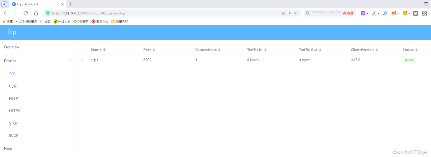Collapse the Proxies sidebar menu
This screenshot has height=157, width=431.
[38, 61]
